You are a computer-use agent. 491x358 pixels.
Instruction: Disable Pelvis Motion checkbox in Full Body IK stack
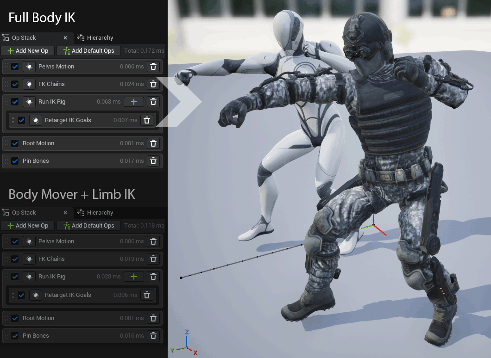[x=15, y=67]
